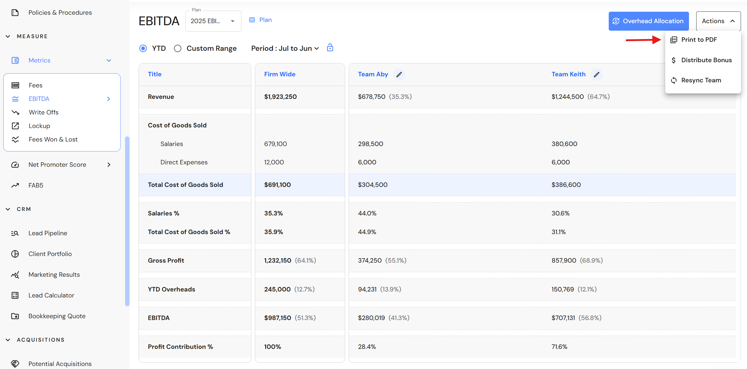The height and width of the screenshot is (369, 747).
Task: Click the Overhead Allocation button
Action: coord(648,21)
